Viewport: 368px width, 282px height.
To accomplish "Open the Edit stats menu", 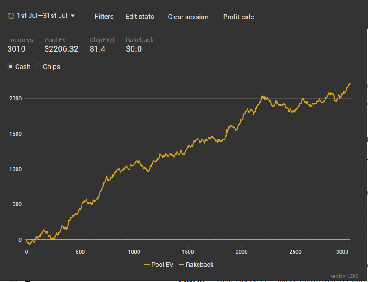I will (139, 17).
